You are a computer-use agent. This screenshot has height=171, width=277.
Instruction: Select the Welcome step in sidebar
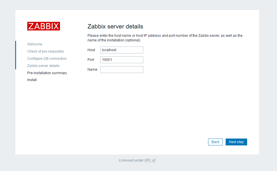coord(35,44)
